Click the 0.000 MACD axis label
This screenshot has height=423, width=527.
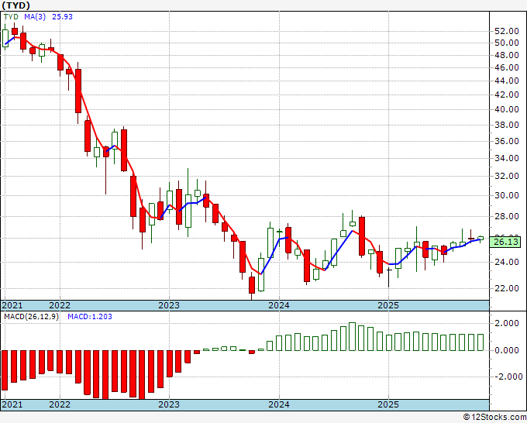[508, 350]
